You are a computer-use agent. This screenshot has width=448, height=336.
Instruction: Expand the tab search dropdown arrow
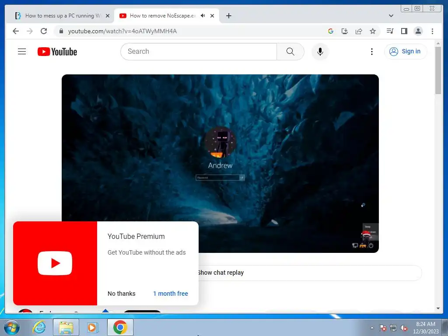[391, 16]
